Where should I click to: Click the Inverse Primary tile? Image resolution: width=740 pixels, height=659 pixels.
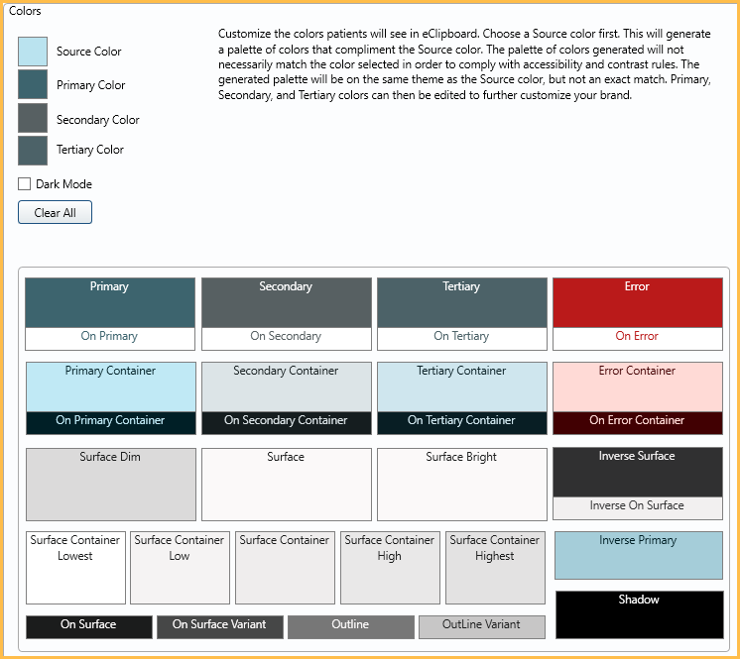click(638, 556)
